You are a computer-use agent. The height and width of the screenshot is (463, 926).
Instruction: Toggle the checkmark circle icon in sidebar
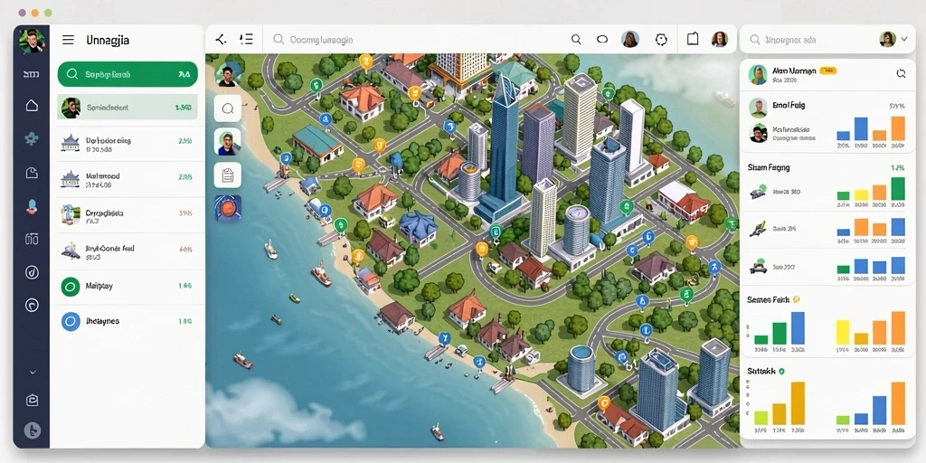(32, 272)
